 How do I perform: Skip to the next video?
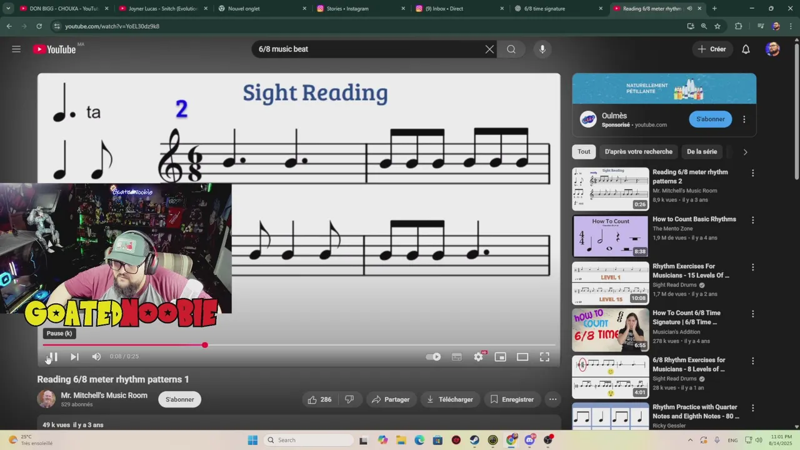click(74, 357)
